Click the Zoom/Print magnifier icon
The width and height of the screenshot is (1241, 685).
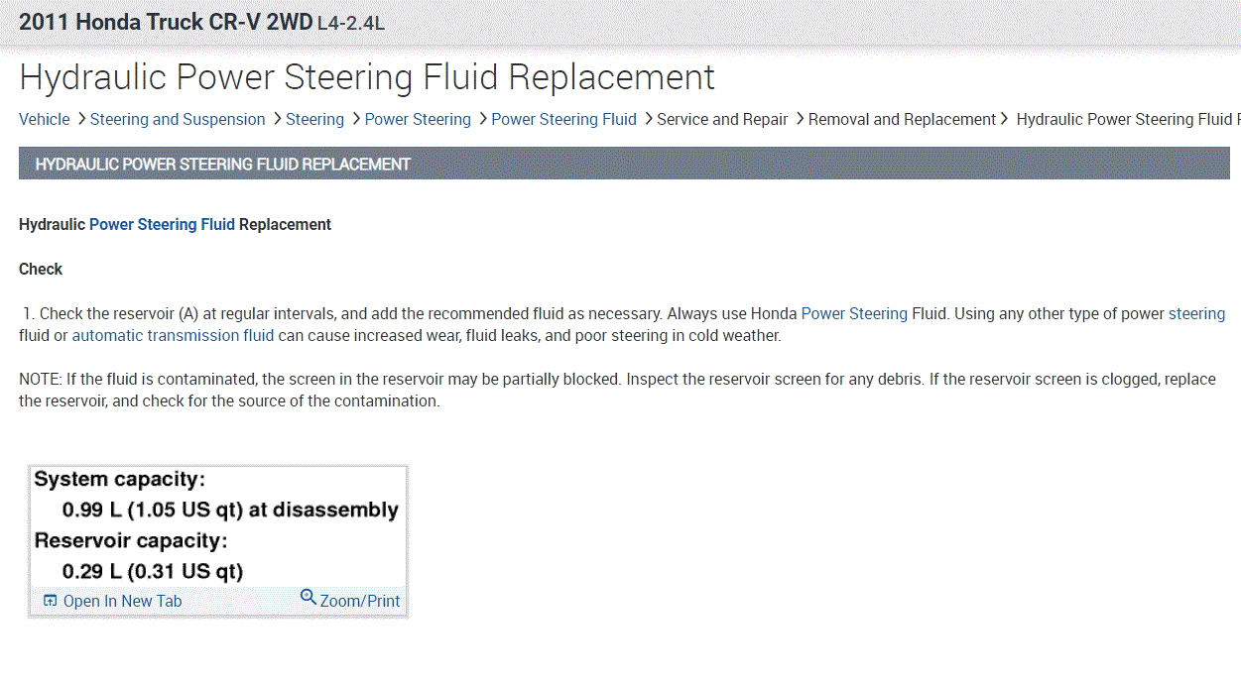(308, 597)
